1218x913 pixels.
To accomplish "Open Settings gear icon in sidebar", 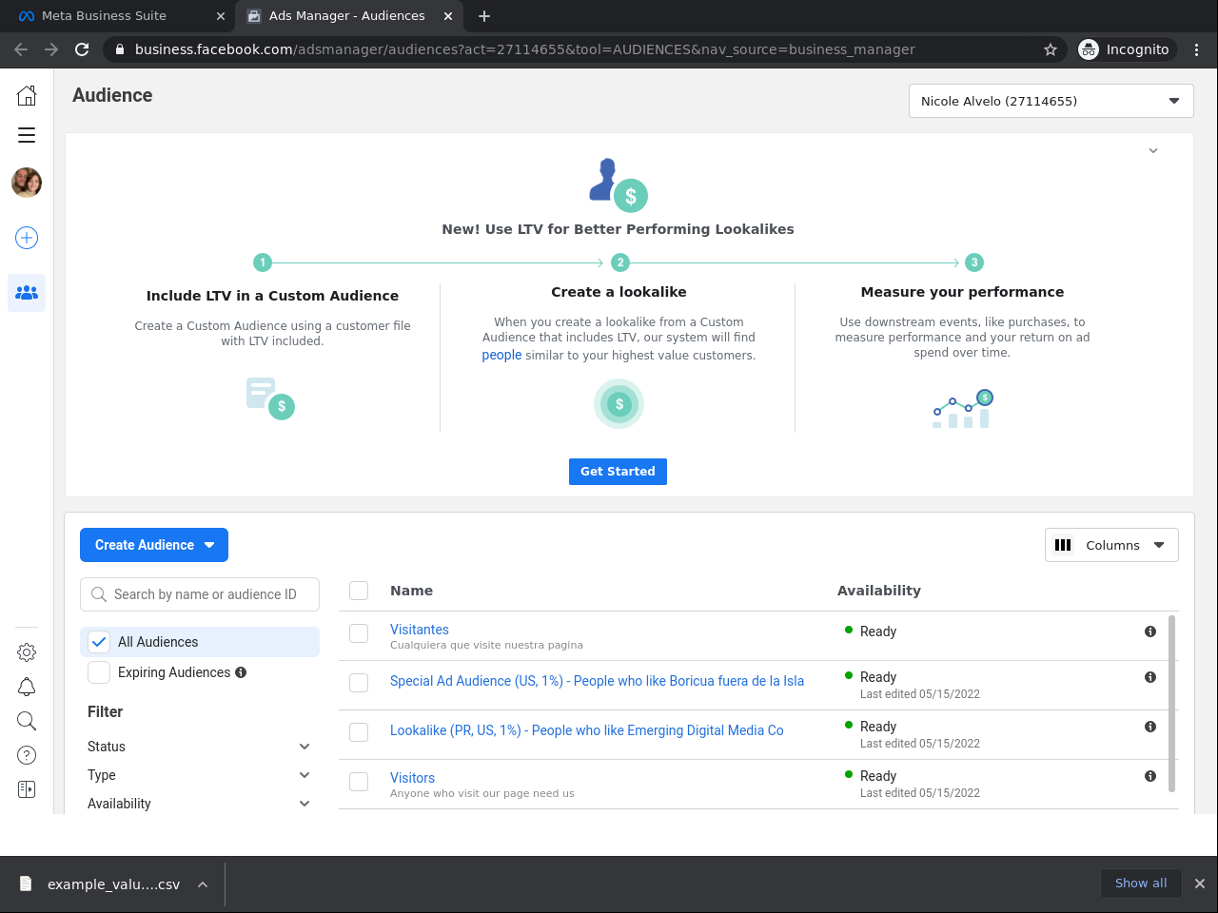I will [27, 652].
